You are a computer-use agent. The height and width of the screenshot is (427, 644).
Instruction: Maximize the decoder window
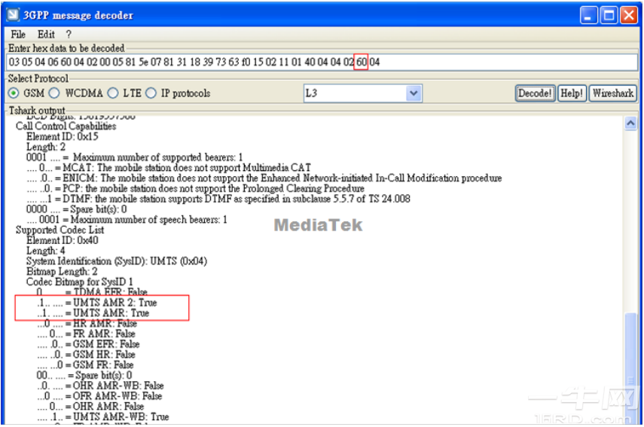click(x=609, y=15)
